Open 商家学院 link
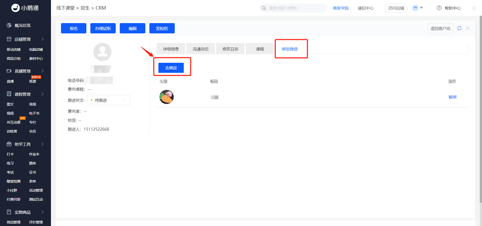Screen dimensions: 482x226 (341, 8)
